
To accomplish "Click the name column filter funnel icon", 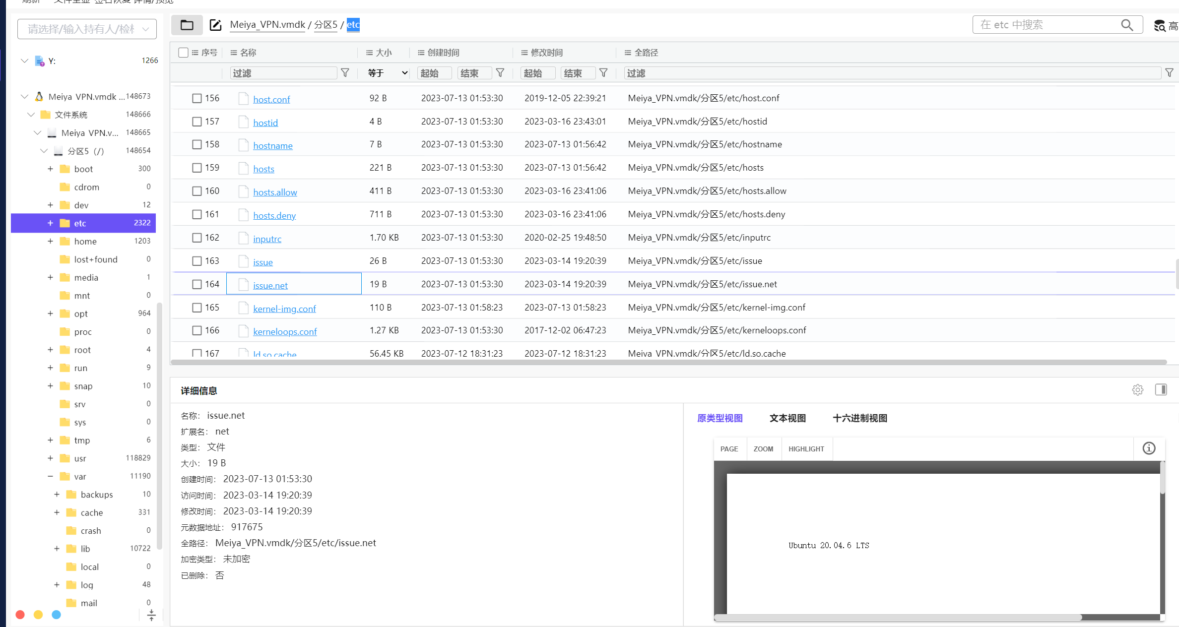I will (x=345, y=73).
